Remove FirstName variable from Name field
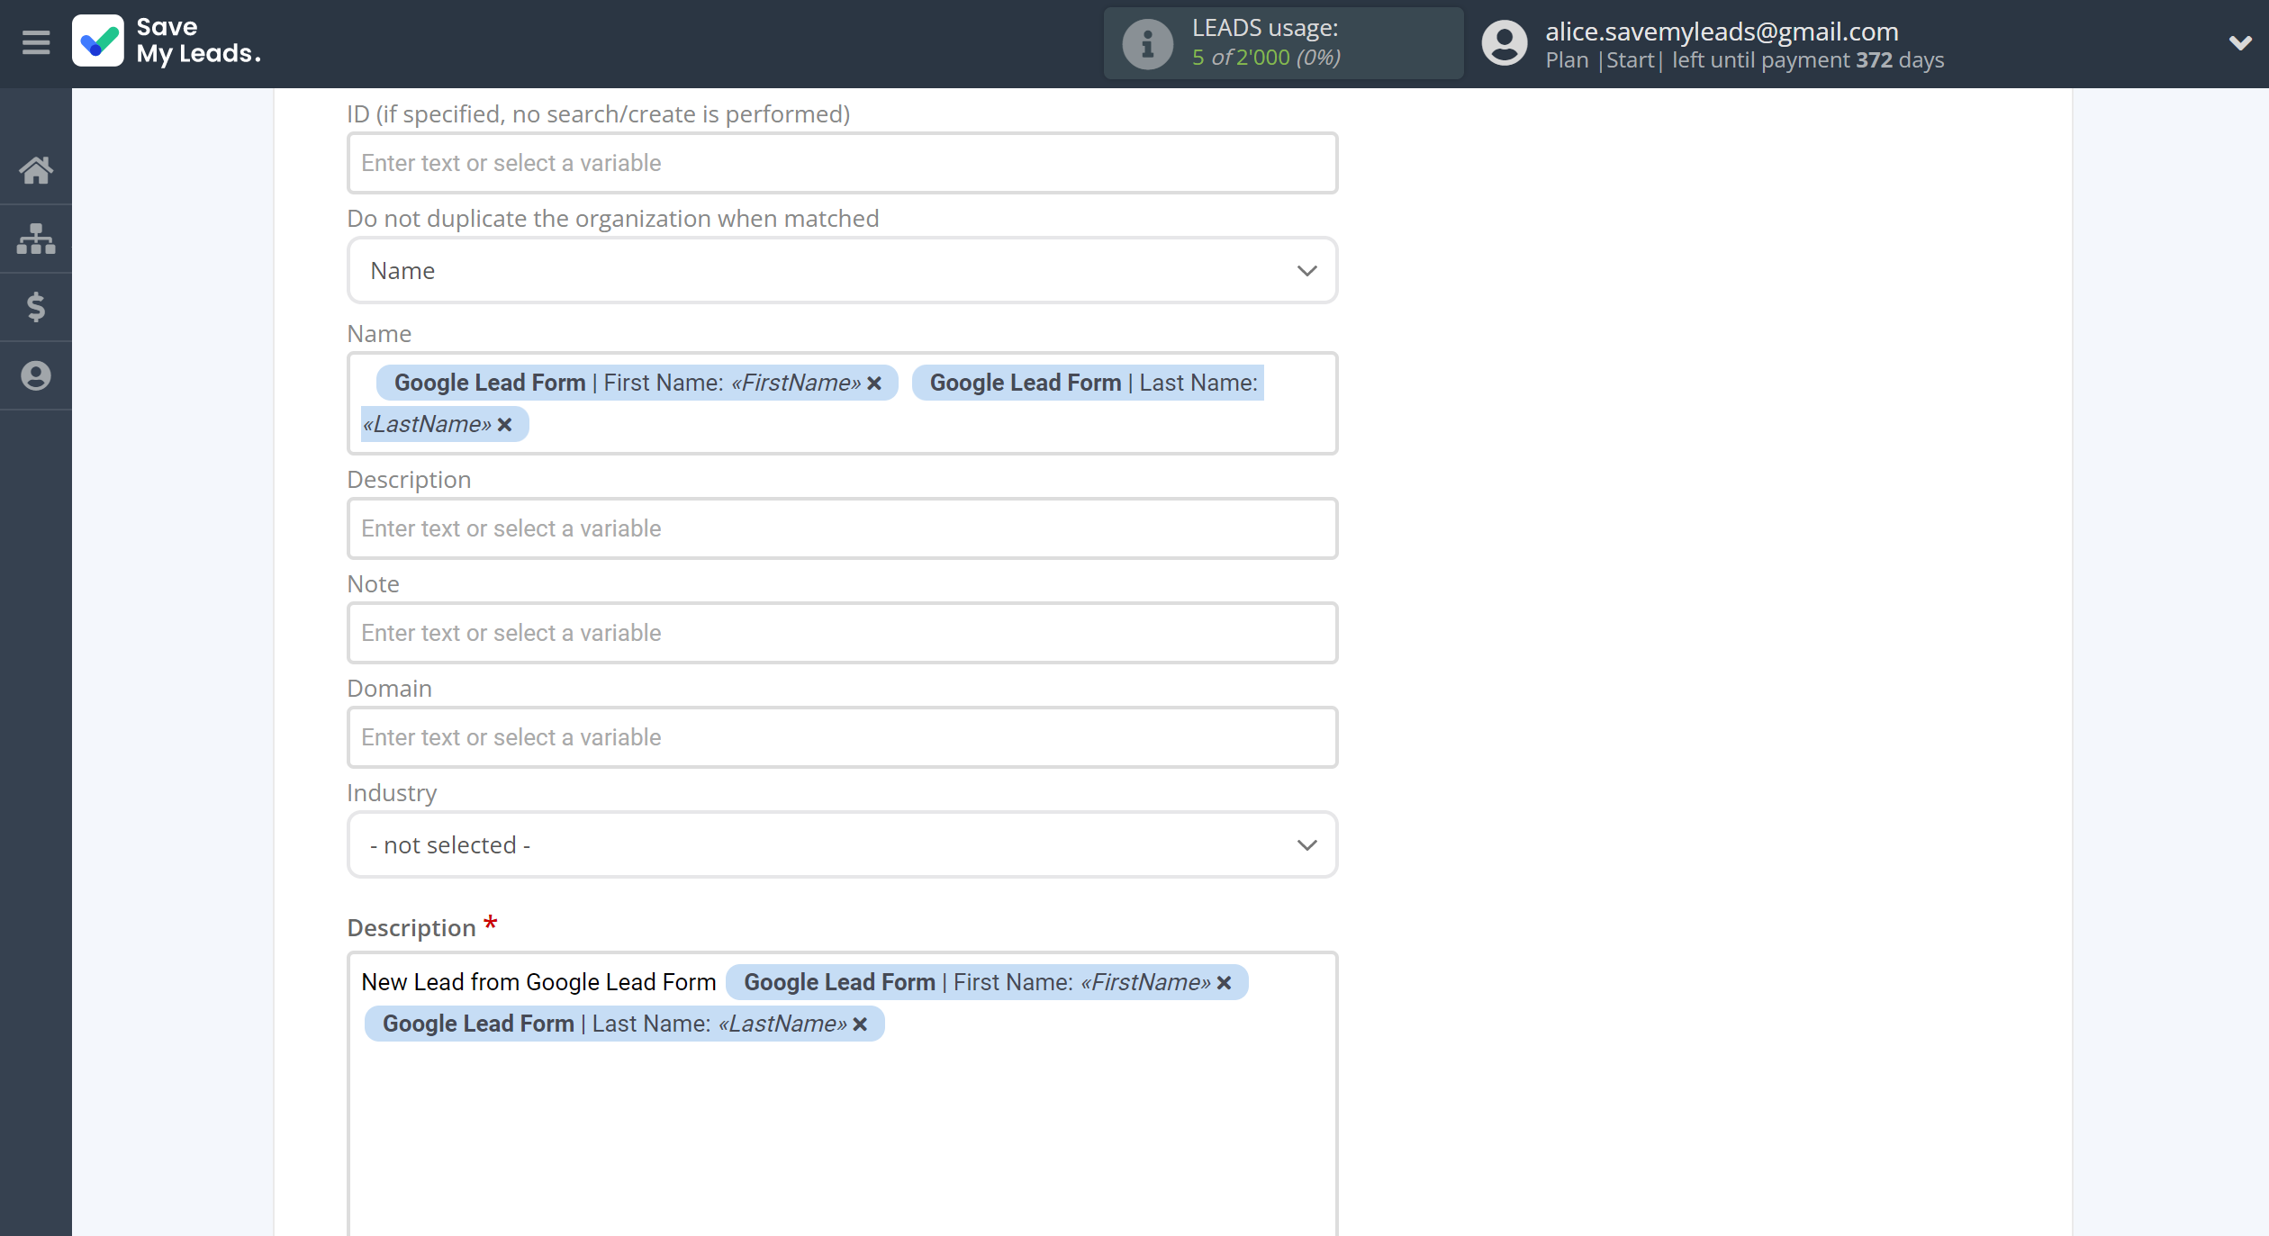The height and width of the screenshot is (1236, 2269). (x=874, y=383)
